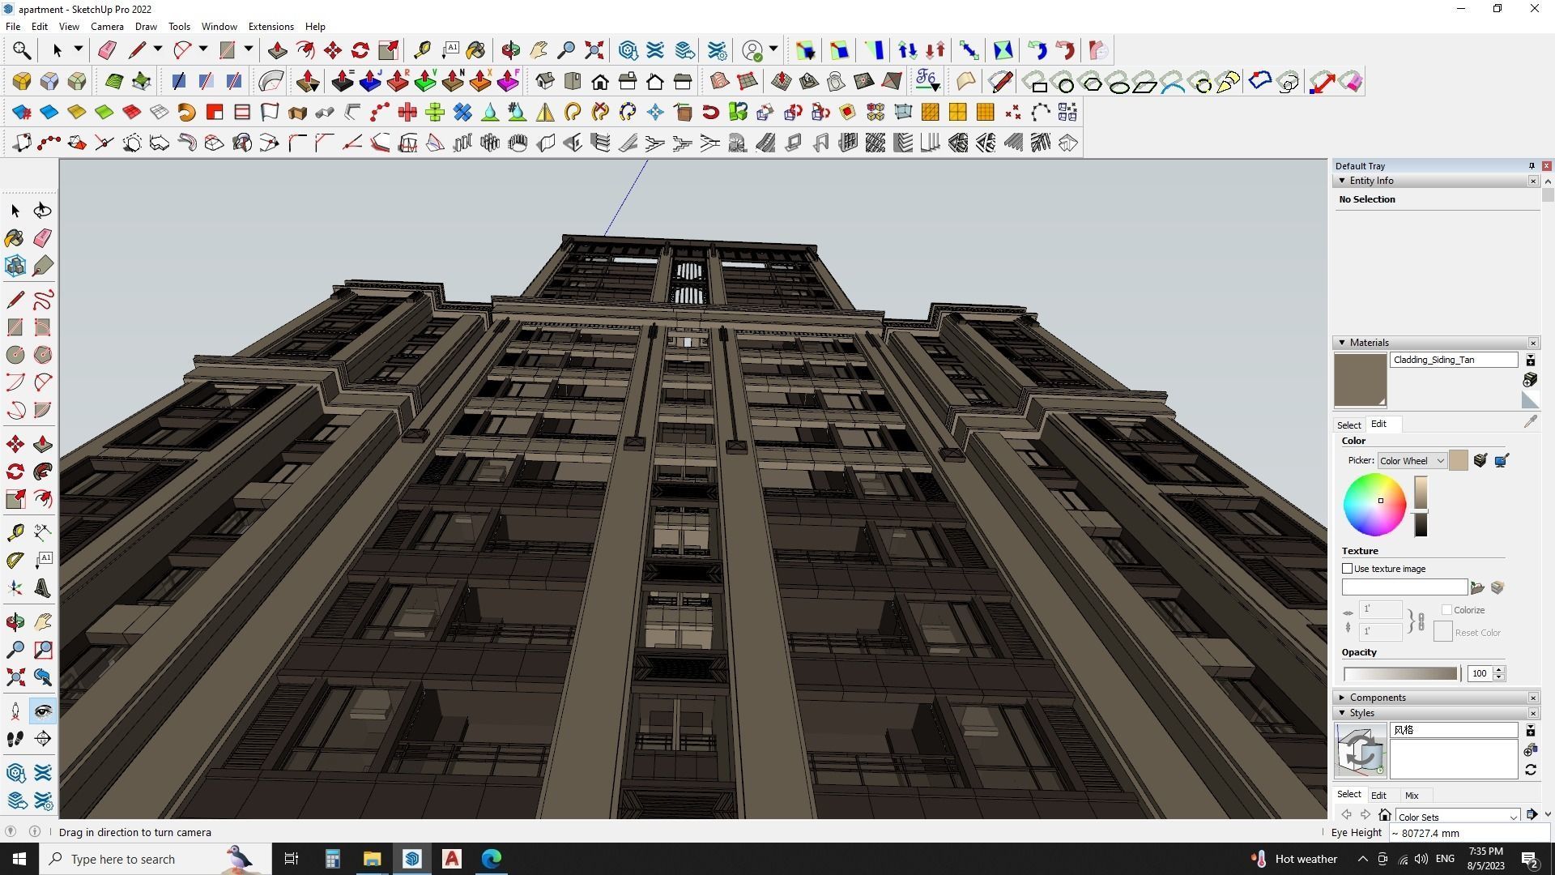
Task: Enable the Use texture image checkbox
Action: point(1348,569)
